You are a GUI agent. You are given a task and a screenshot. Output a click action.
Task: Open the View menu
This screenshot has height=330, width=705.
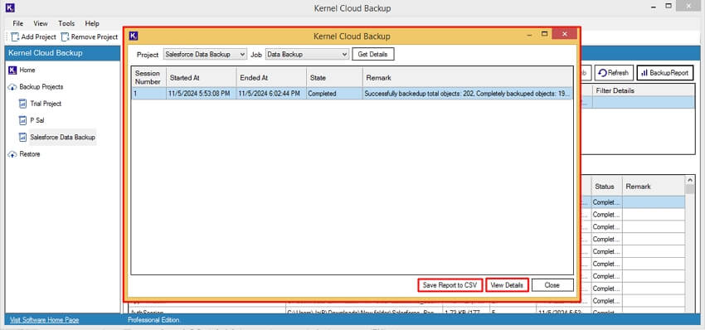[x=41, y=23]
